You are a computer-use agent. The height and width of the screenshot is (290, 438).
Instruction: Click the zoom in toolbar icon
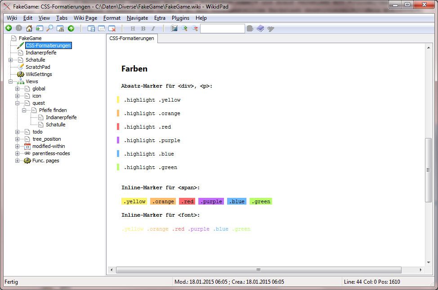(184, 28)
